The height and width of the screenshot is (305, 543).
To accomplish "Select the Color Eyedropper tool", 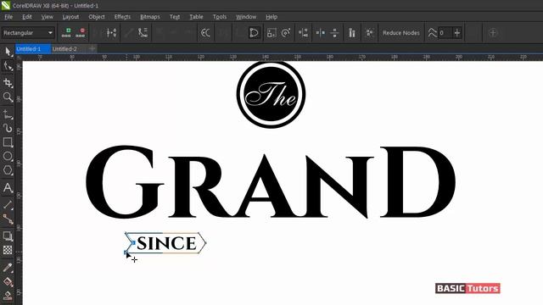I will pyautogui.click(x=8, y=268).
